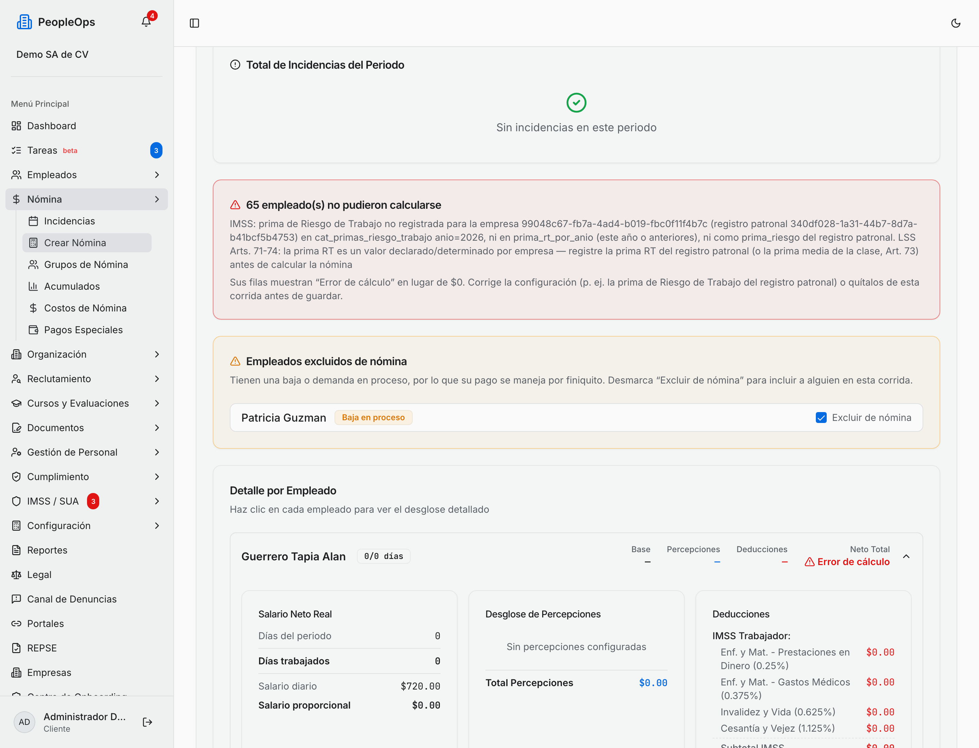Image resolution: width=979 pixels, height=748 pixels.
Task: Toggle the sidebar panel icon
Action: coord(194,23)
